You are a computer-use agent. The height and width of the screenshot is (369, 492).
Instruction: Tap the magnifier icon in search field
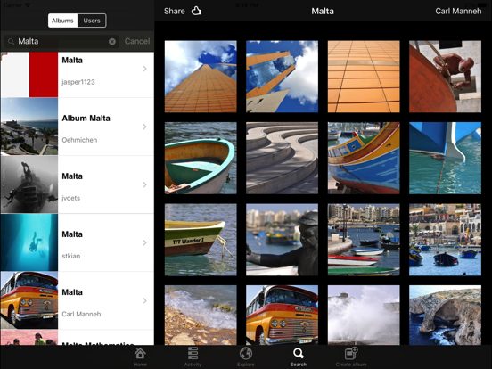[11, 41]
